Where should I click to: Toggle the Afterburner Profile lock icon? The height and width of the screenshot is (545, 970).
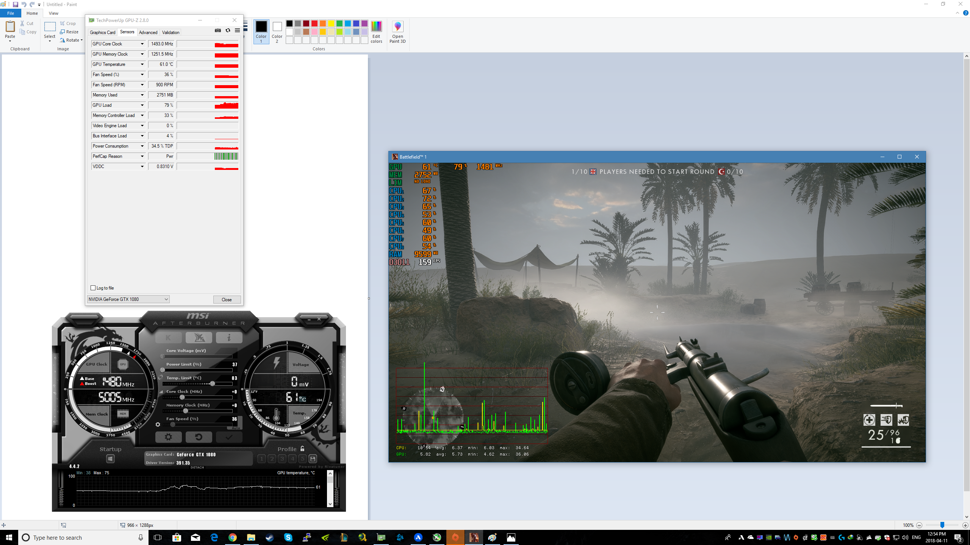coord(302,448)
